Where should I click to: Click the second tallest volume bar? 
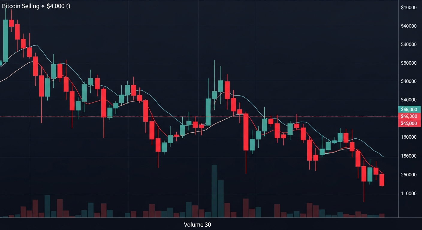[x=221, y=199]
